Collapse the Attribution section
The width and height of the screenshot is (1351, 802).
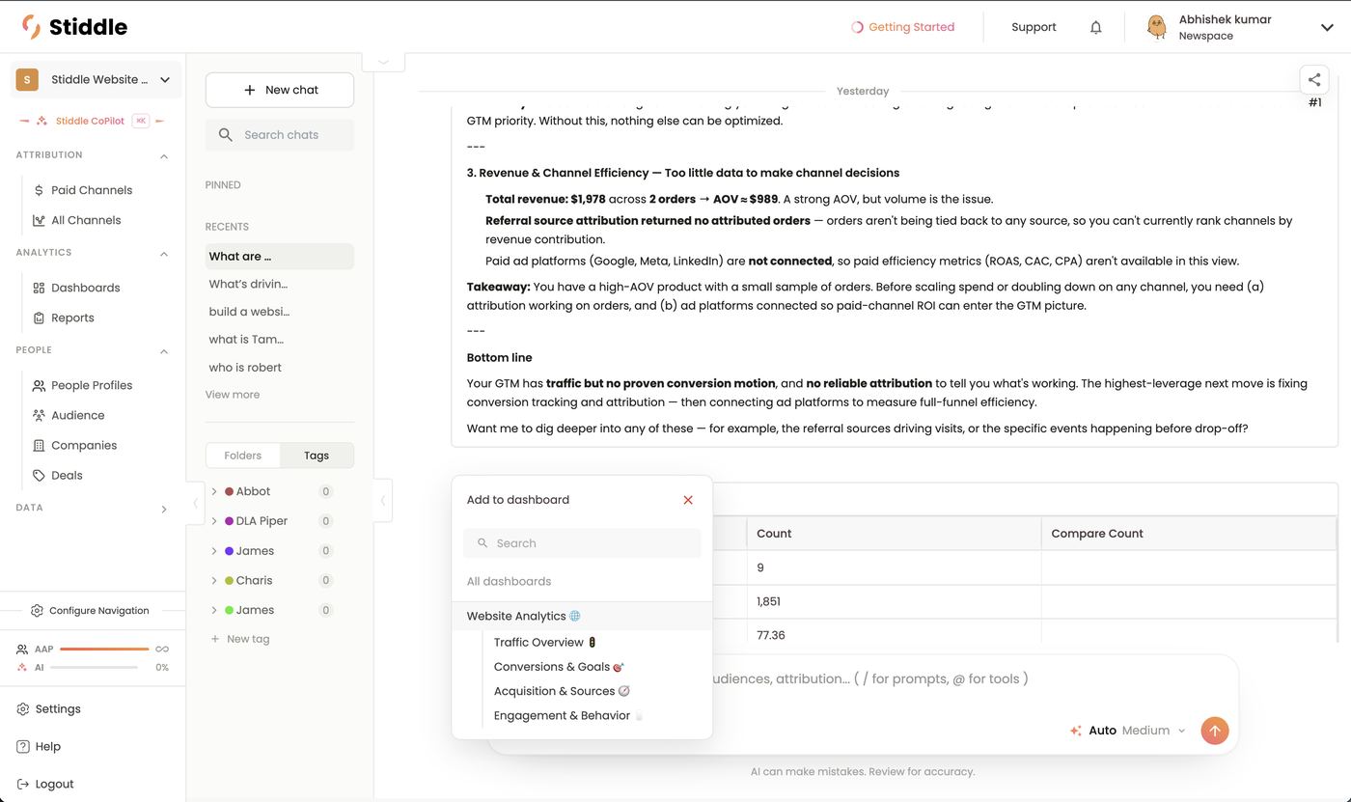163,155
